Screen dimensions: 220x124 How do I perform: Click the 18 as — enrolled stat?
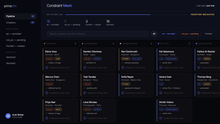tap(53, 23)
